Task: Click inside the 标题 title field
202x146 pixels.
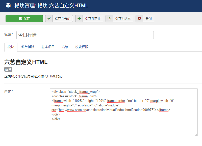Action: [85, 35]
